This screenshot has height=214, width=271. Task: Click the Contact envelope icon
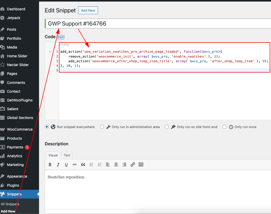point(2,91)
